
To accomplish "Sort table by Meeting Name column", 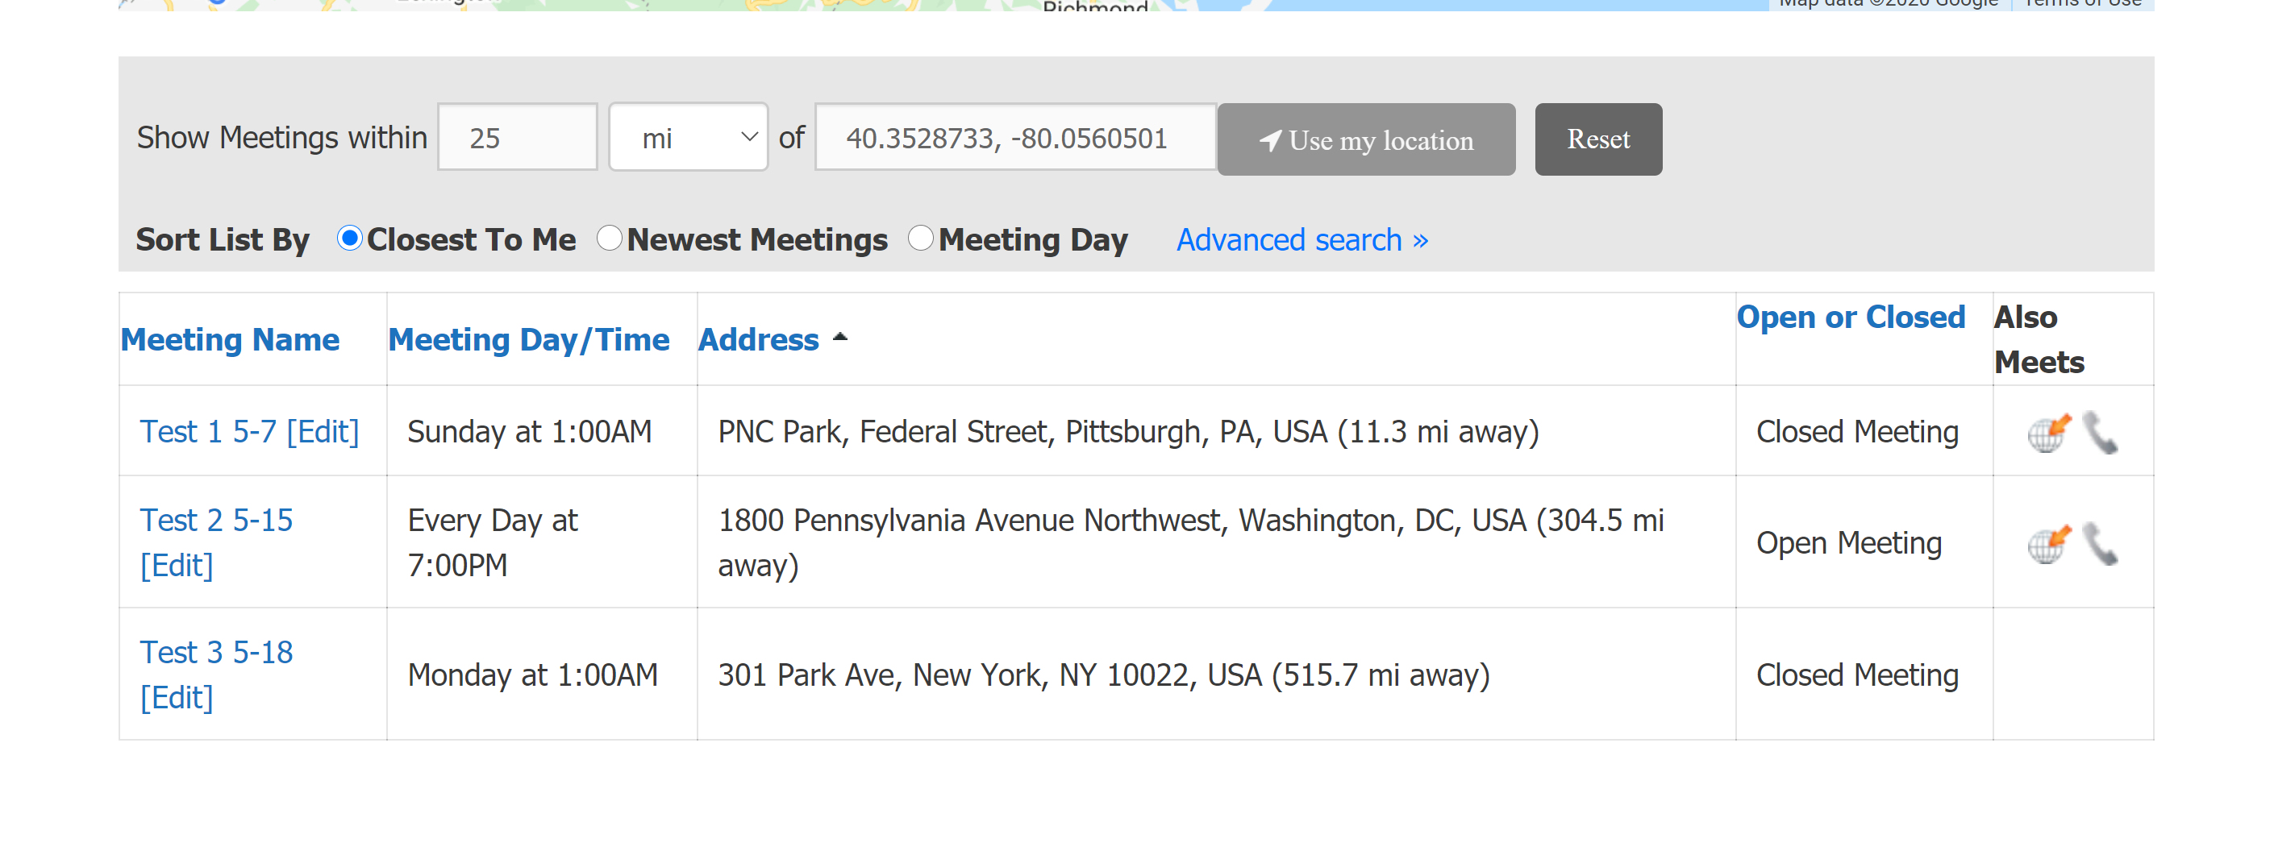I will click(231, 340).
